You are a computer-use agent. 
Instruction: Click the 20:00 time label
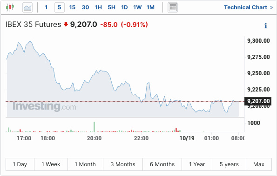click(x=94, y=138)
